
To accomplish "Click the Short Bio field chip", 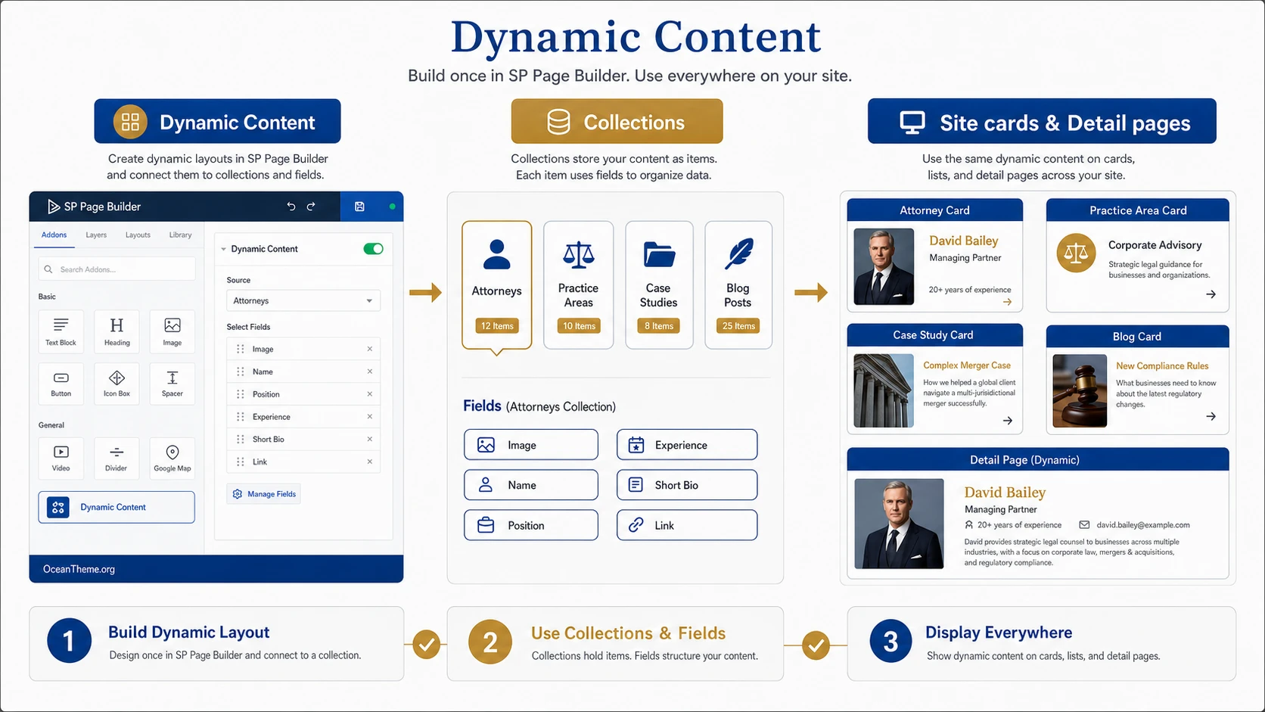I will [x=687, y=485].
